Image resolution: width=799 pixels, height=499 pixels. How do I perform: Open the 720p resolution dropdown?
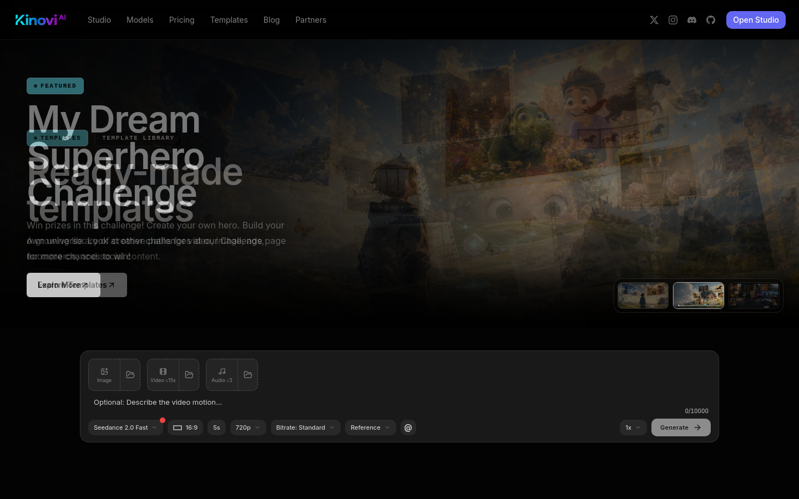[248, 427]
